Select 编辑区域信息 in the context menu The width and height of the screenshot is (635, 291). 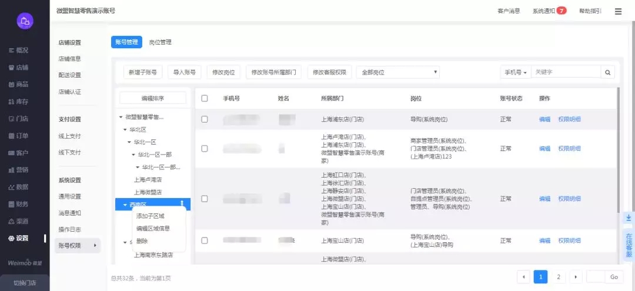click(x=153, y=228)
